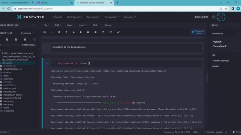Open CONTRIBUTING.md file
This screenshot has width=241, height=135.
12,69
